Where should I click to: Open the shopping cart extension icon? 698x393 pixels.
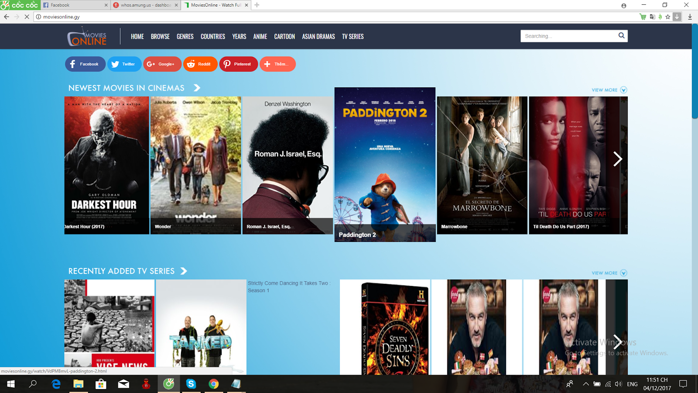click(x=643, y=17)
